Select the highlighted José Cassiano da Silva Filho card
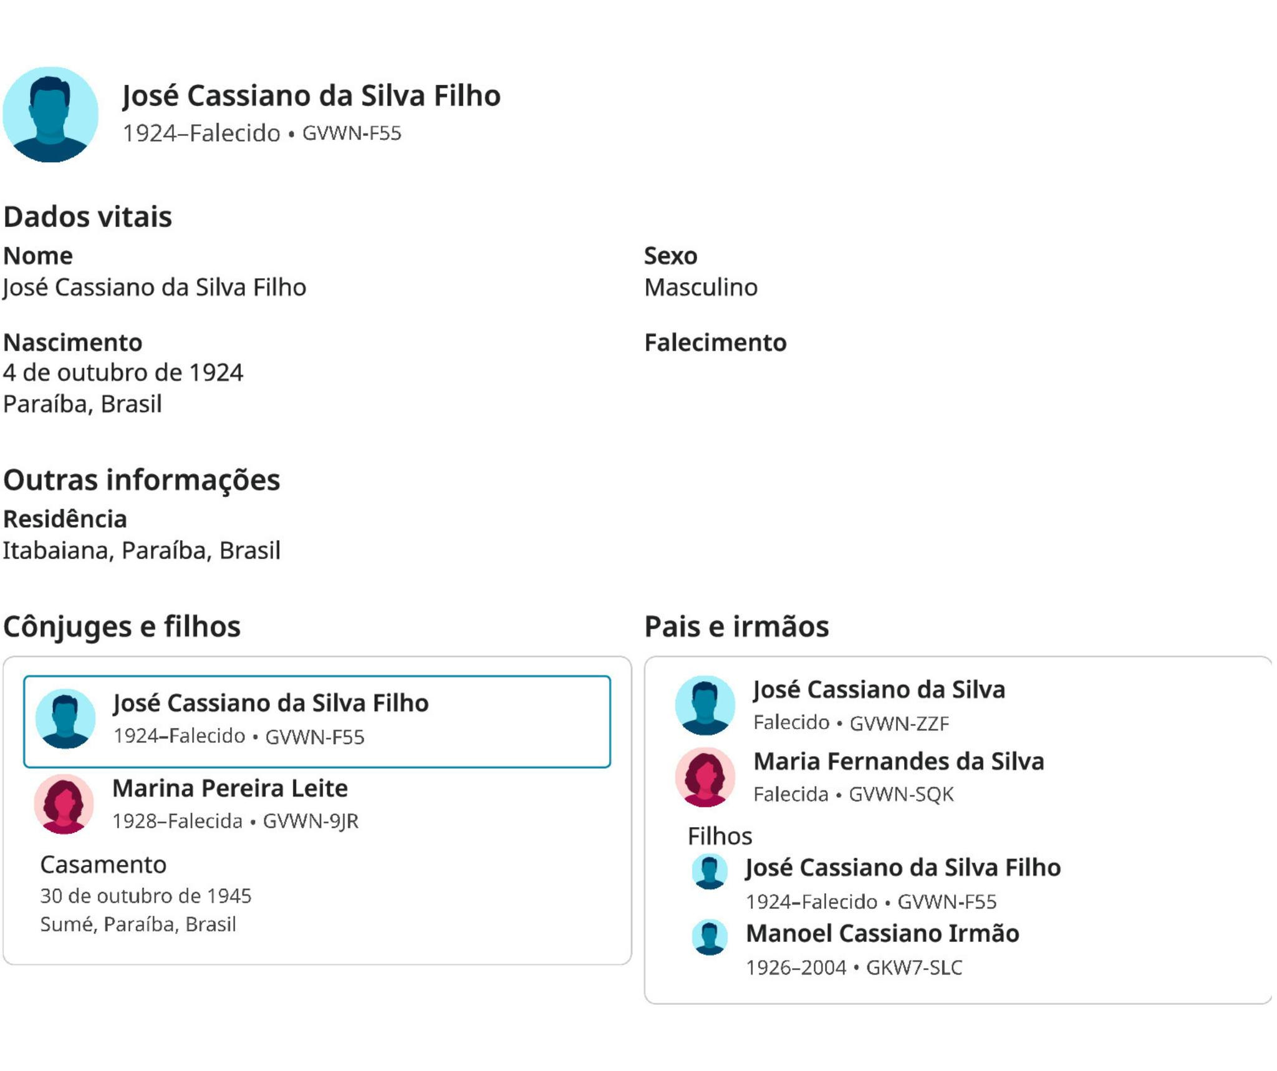 pyautogui.click(x=317, y=721)
